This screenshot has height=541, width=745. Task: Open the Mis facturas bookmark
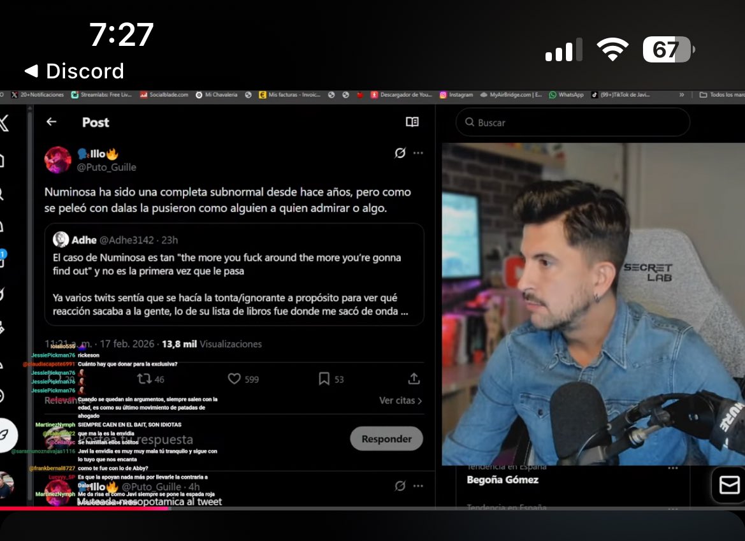click(x=289, y=95)
